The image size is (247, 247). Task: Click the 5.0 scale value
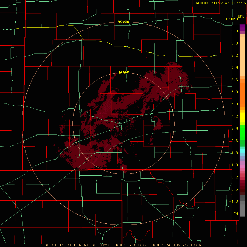235,104
